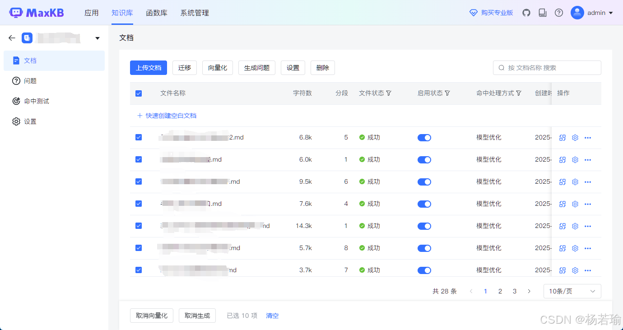Click the diamond icon beside 购买专业版
Viewport: 623px width, 330px height.
pyautogui.click(x=474, y=13)
